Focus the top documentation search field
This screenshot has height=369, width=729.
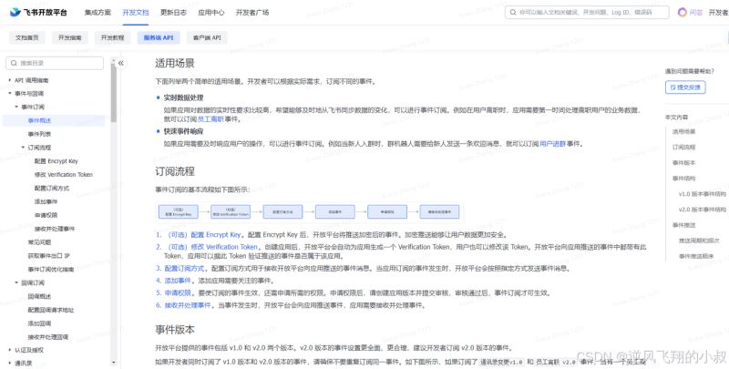tap(587, 13)
